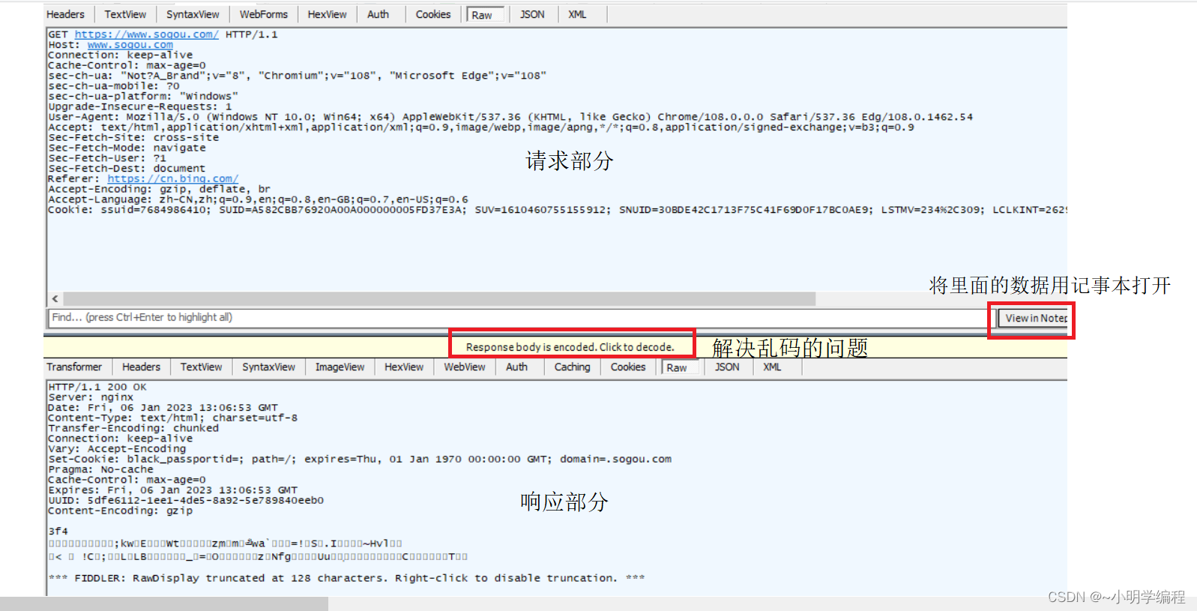This screenshot has width=1197, height=611.
Task: Switch to request Auth tab
Action: [x=378, y=14]
